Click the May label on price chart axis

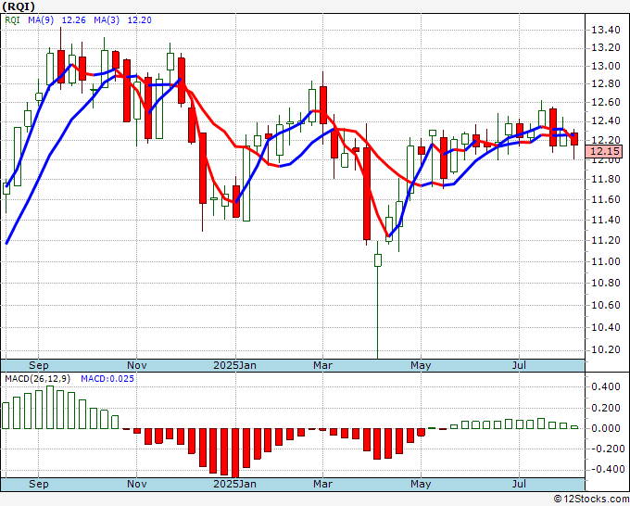pos(421,365)
